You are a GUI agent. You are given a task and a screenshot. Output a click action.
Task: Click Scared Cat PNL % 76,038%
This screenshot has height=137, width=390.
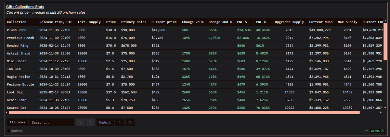263,107
